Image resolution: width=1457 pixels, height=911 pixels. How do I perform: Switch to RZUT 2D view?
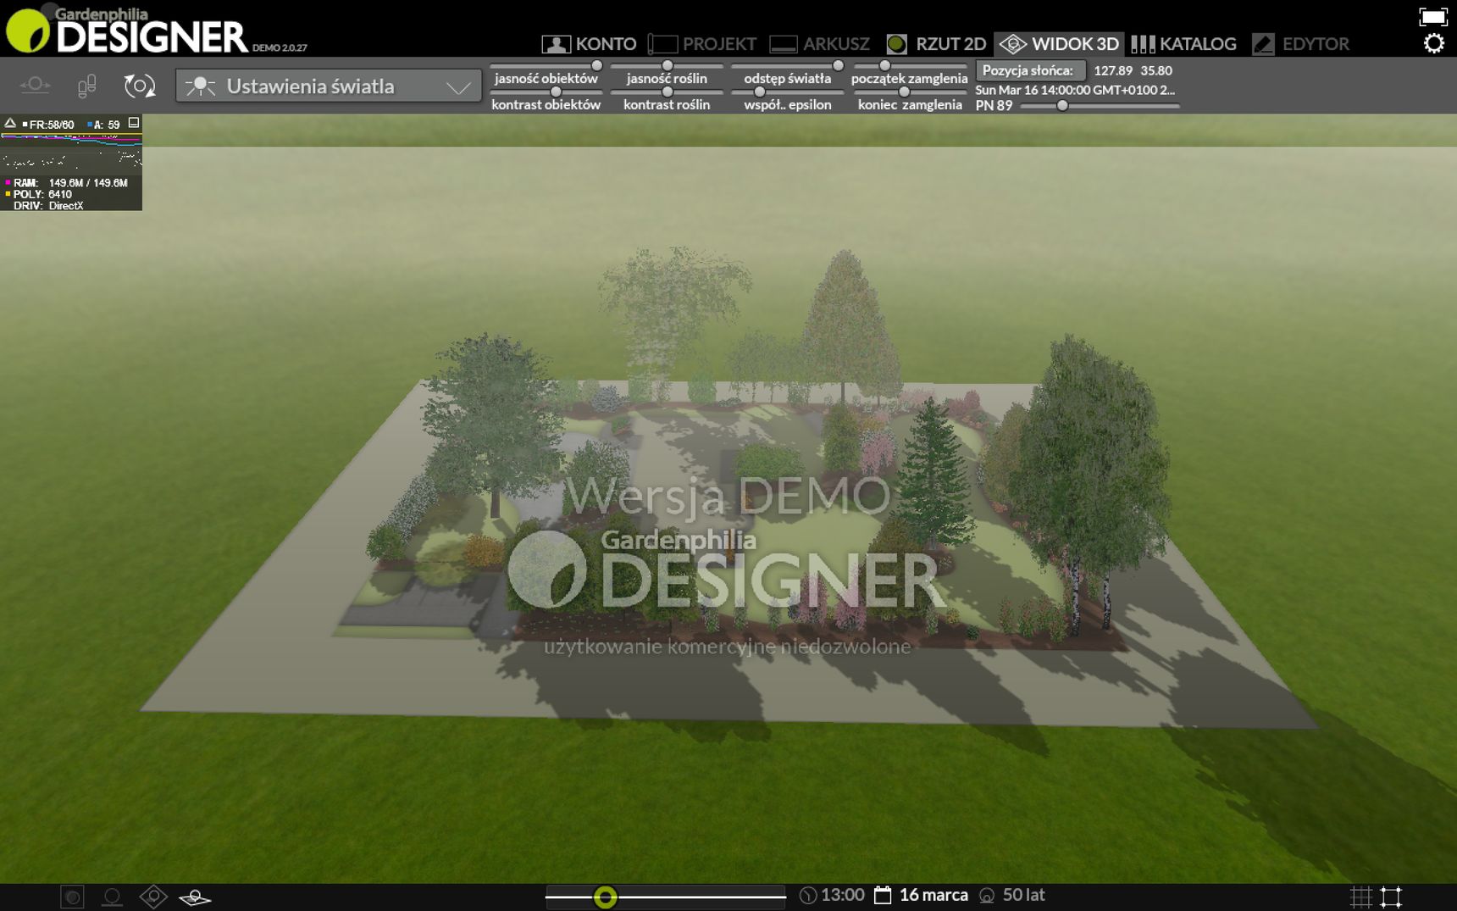(x=936, y=43)
